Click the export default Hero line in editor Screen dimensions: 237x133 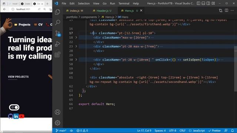[x=97, y=104]
